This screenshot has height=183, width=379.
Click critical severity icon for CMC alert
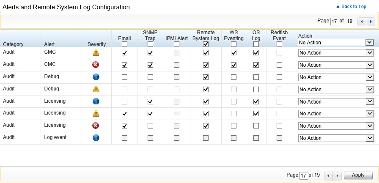pos(96,65)
